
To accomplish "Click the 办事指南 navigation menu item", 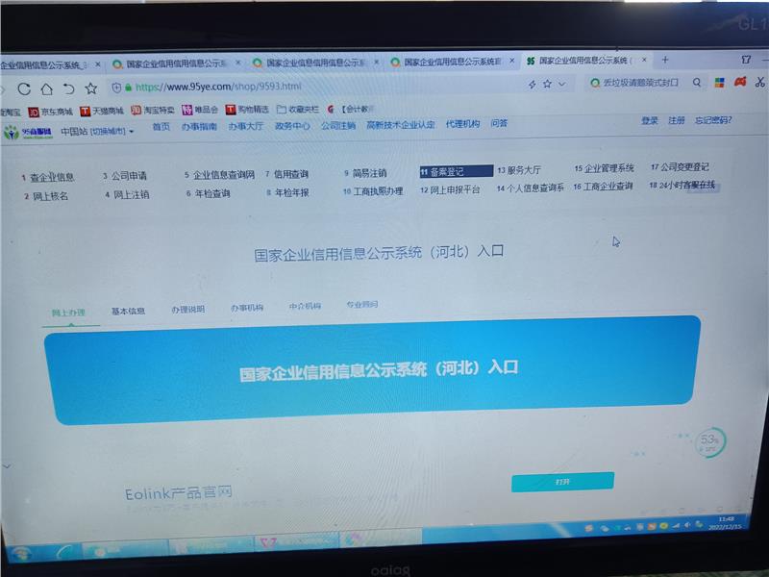I will pyautogui.click(x=199, y=126).
